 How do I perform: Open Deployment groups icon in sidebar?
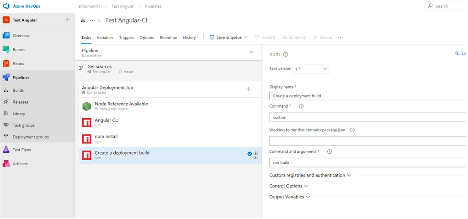tap(6, 137)
